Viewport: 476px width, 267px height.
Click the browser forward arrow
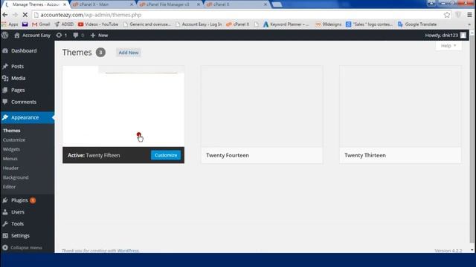(x=15, y=15)
